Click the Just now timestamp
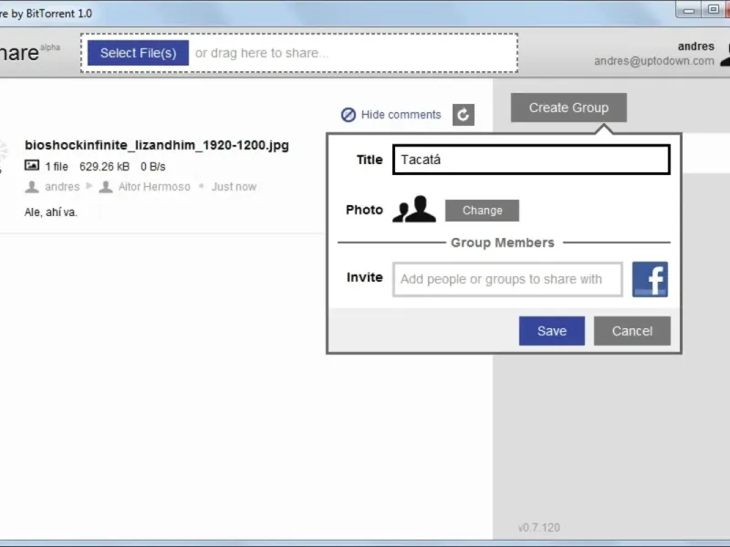Viewport: 730px width, 547px height. pyautogui.click(x=235, y=187)
